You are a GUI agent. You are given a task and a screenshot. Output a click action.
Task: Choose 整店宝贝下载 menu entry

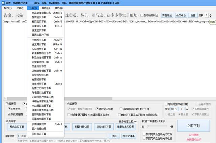(46, 17)
